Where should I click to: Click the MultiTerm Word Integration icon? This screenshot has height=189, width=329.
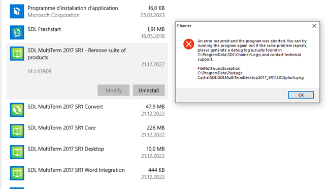(17, 173)
